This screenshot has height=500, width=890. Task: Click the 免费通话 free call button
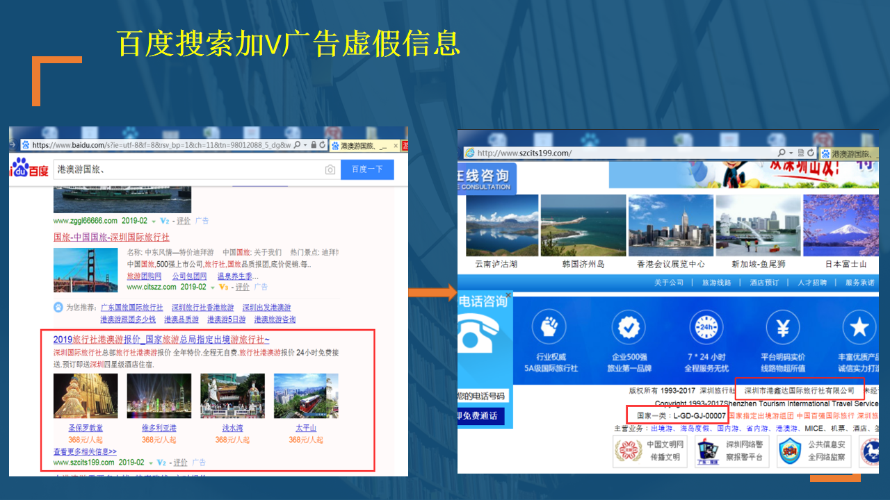pyautogui.click(x=480, y=416)
